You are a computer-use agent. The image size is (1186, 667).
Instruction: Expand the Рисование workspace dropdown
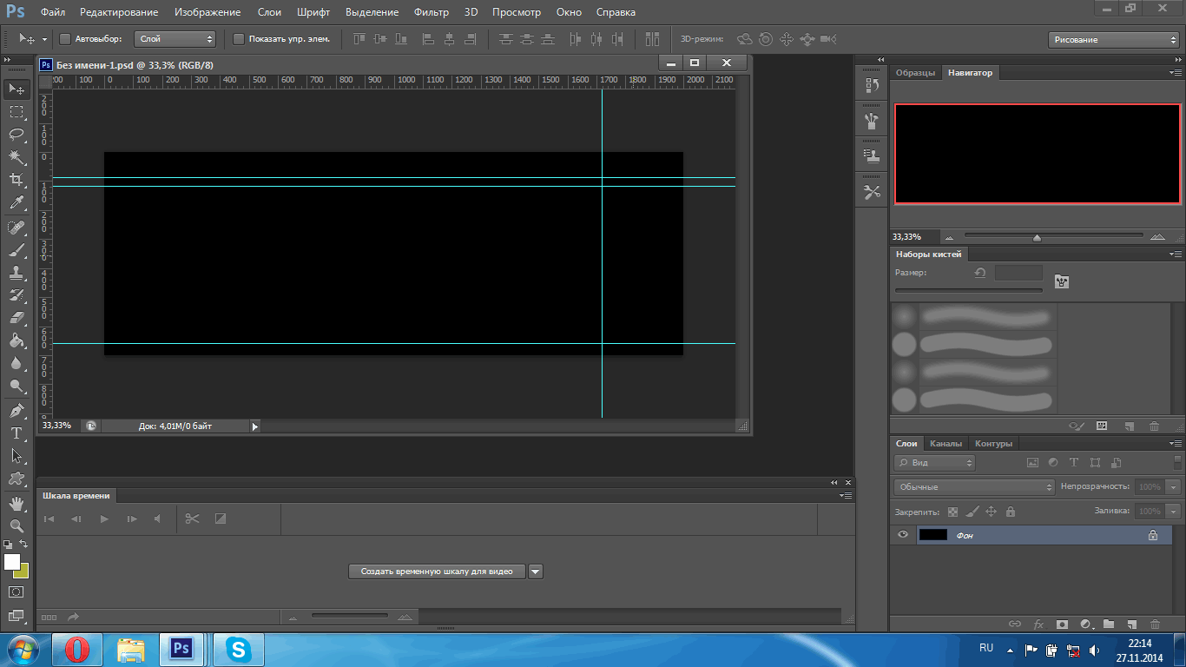[x=1113, y=40]
